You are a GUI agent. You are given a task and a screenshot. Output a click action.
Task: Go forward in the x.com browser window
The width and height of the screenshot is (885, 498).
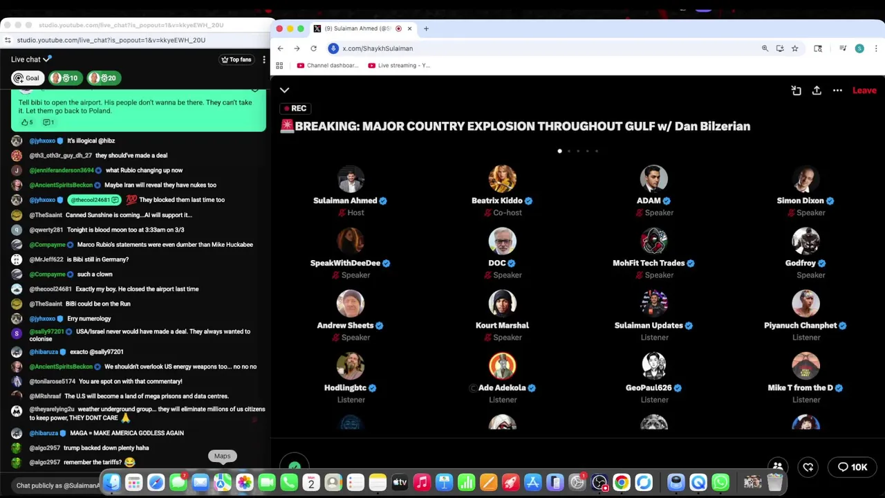click(297, 48)
